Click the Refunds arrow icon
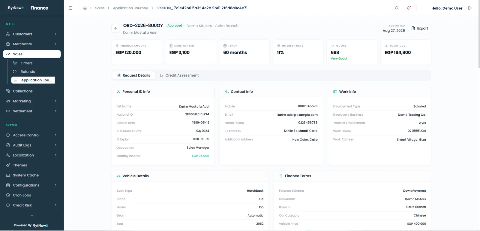This screenshot has width=480, height=231. coord(15,71)
